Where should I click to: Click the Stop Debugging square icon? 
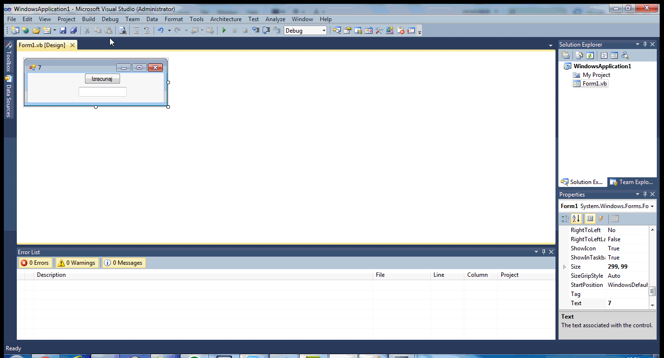point(245,31)
